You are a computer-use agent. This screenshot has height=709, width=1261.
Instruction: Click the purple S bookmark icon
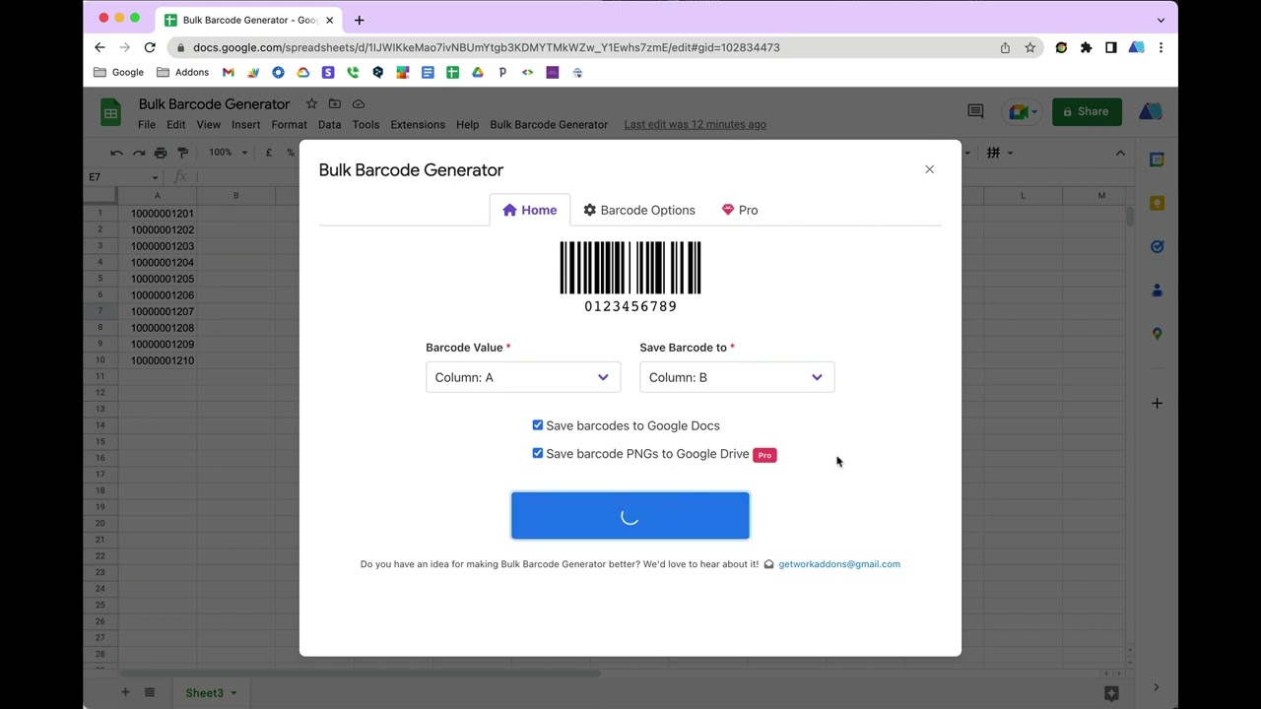click(x=328, y=72)
